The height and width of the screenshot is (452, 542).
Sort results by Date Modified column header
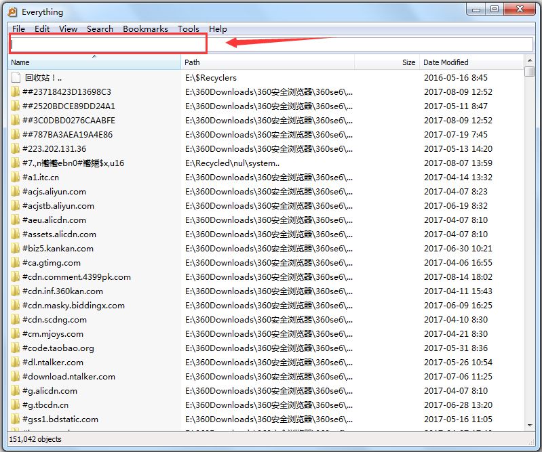pos(471,62)
